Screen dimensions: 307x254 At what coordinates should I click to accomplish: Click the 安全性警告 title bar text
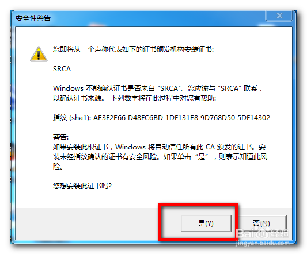[33, 18]
